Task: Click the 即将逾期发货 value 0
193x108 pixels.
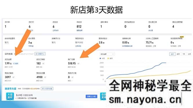Action: [x=125, y=26]
